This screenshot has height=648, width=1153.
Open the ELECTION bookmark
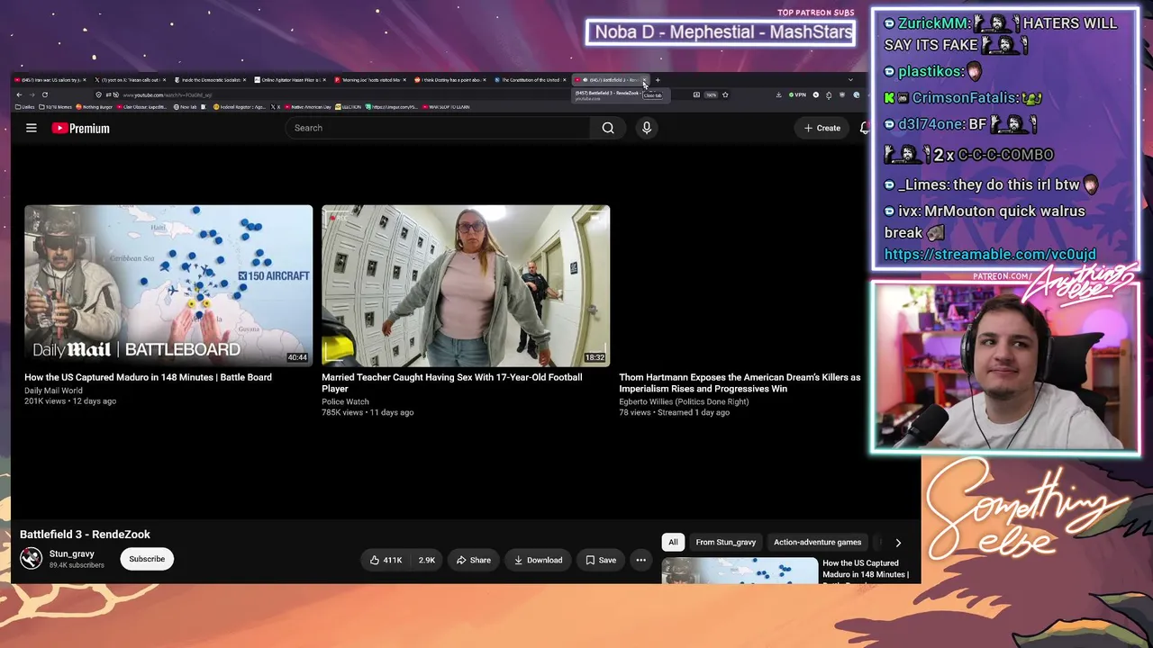(x=349, y=107)
